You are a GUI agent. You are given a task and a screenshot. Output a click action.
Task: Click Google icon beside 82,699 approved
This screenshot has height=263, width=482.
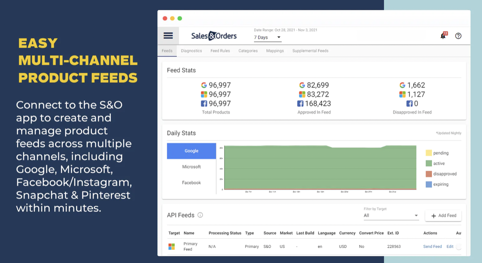[x=302, y=85]
